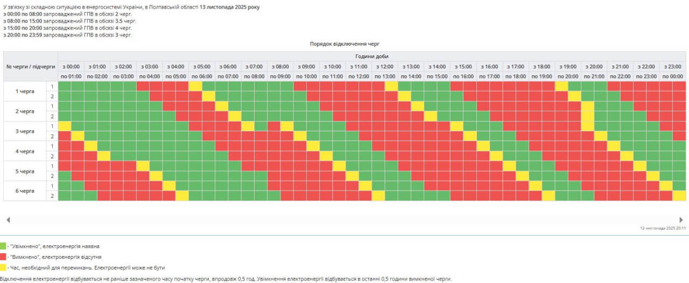Click the left scroll arrow below the table
Screen dimensions: 689x283
click(x=8, y=220)
